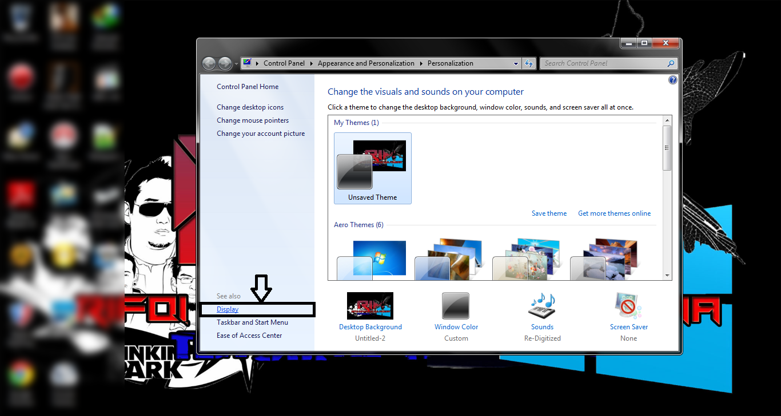Select Appearance and Personalization breadcrumb
The width and height of the screenshot is (781, 416).
tap(366, 63)
